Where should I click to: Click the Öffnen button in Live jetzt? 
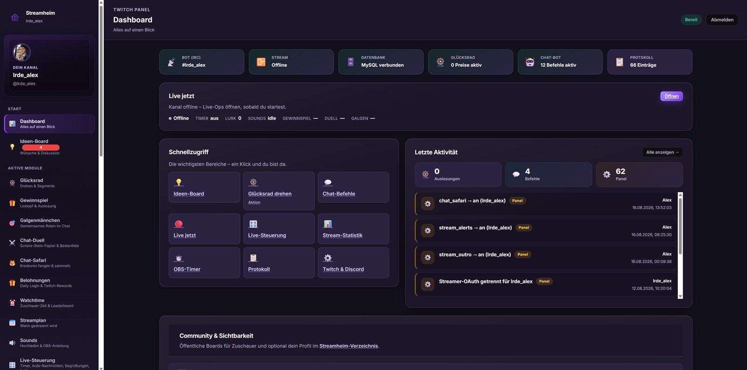(671, 96)
